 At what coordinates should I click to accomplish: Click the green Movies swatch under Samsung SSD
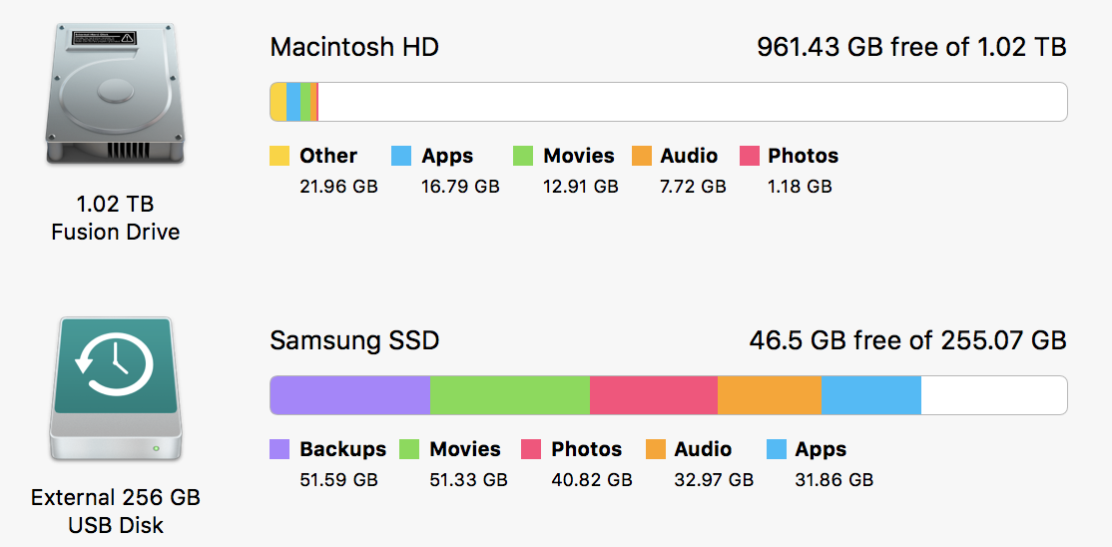tap(410, 449)
